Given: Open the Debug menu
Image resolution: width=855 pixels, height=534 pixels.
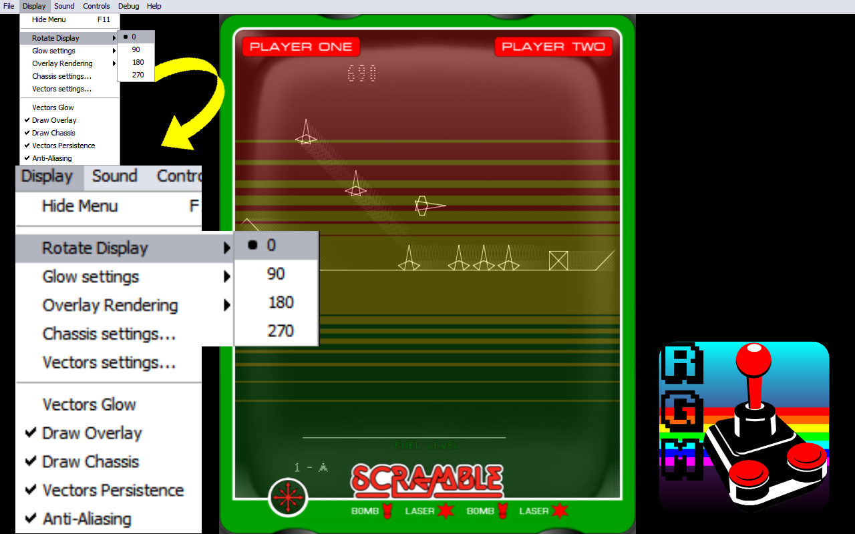Looking at the screenshot, I should [128, 6].
